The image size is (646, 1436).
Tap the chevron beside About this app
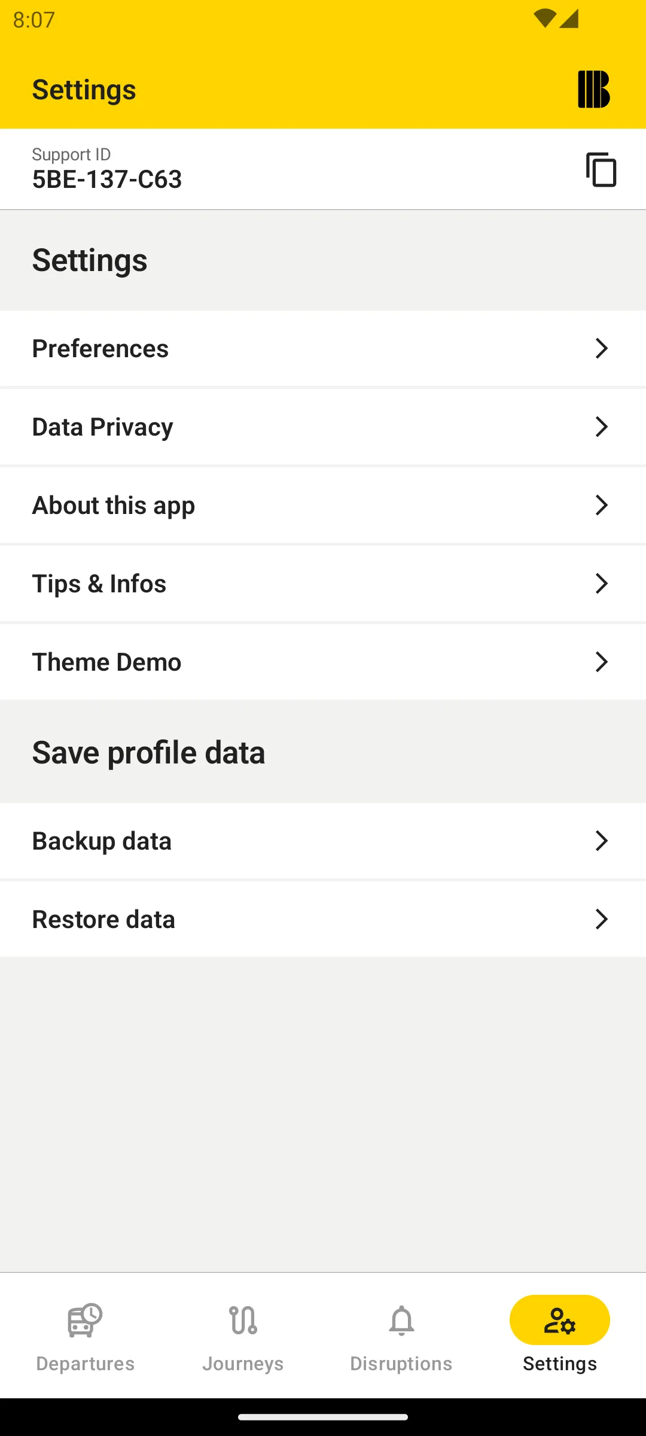(601, 505)
